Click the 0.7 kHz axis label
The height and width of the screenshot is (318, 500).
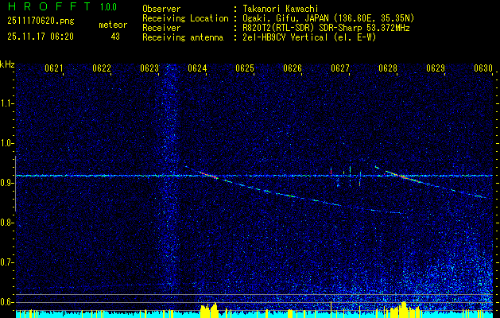(6, 262)
